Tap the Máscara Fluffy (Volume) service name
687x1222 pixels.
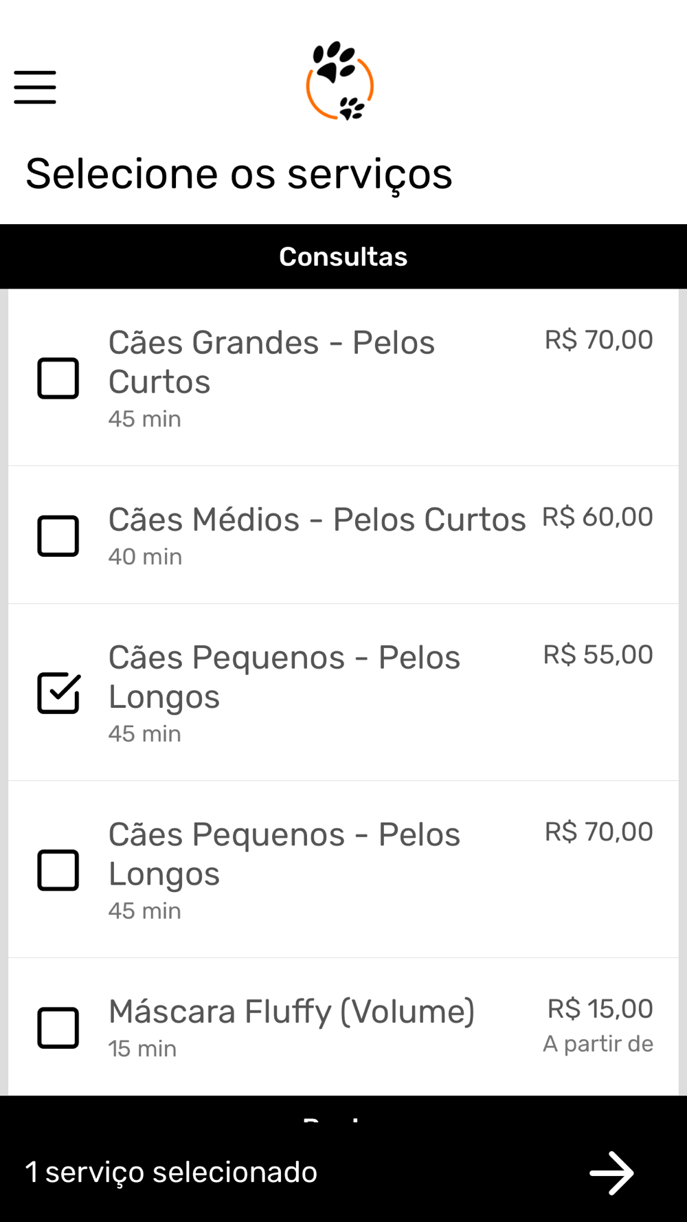coord(291,1012)
